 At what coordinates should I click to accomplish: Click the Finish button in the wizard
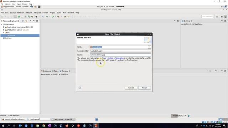point(144,88)
